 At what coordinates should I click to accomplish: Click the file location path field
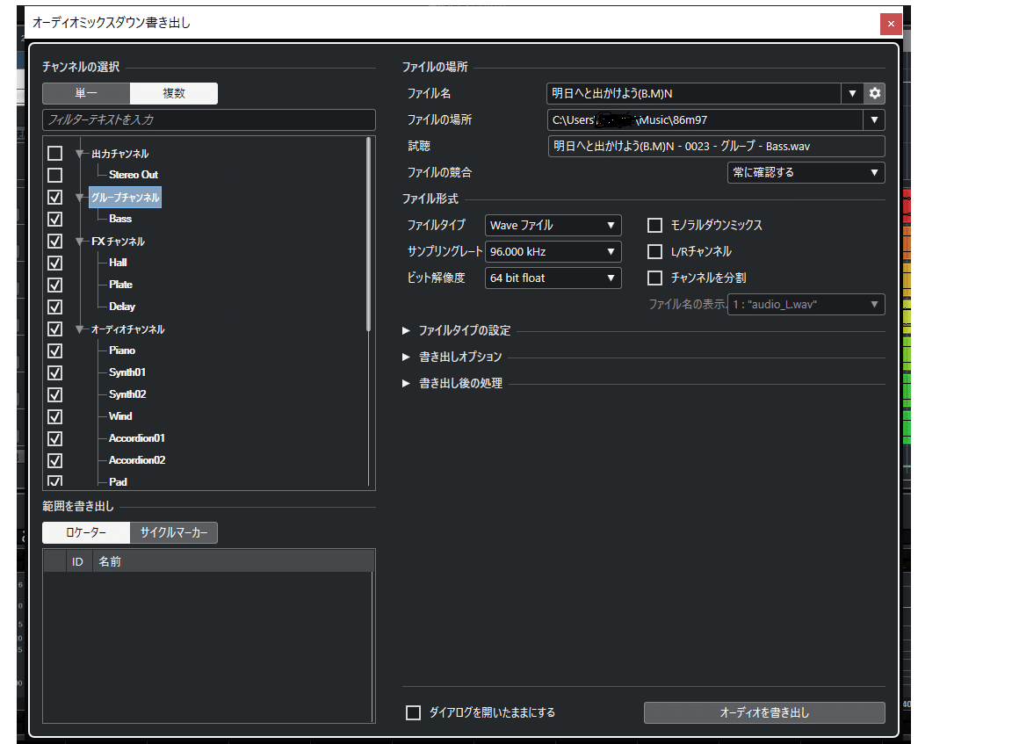click(705, 120)
